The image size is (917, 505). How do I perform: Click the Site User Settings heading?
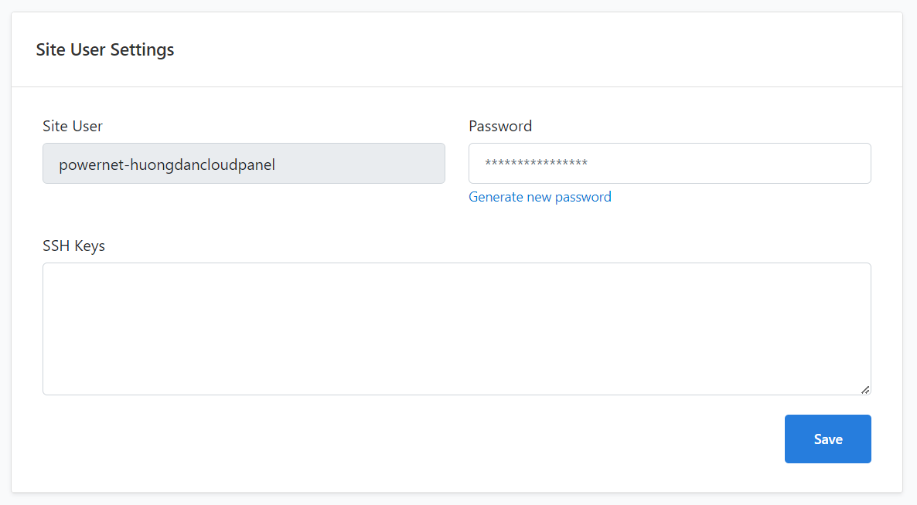105,49
